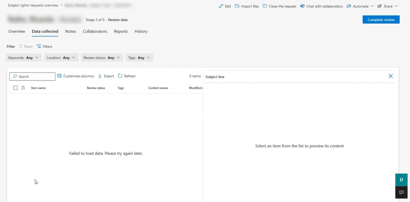410x202 pixels.
Task: Click the Share arrow icon
Action: (380, 6)
